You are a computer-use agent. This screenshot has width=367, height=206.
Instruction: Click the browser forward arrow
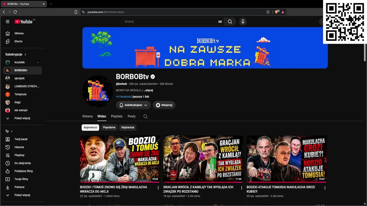coord(9,12)
